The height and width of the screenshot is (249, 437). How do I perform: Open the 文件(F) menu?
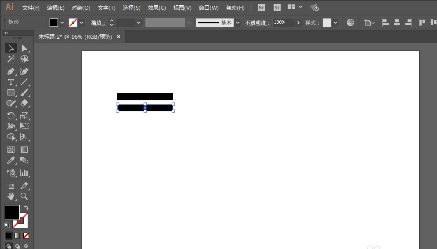[x=31, y=8]
